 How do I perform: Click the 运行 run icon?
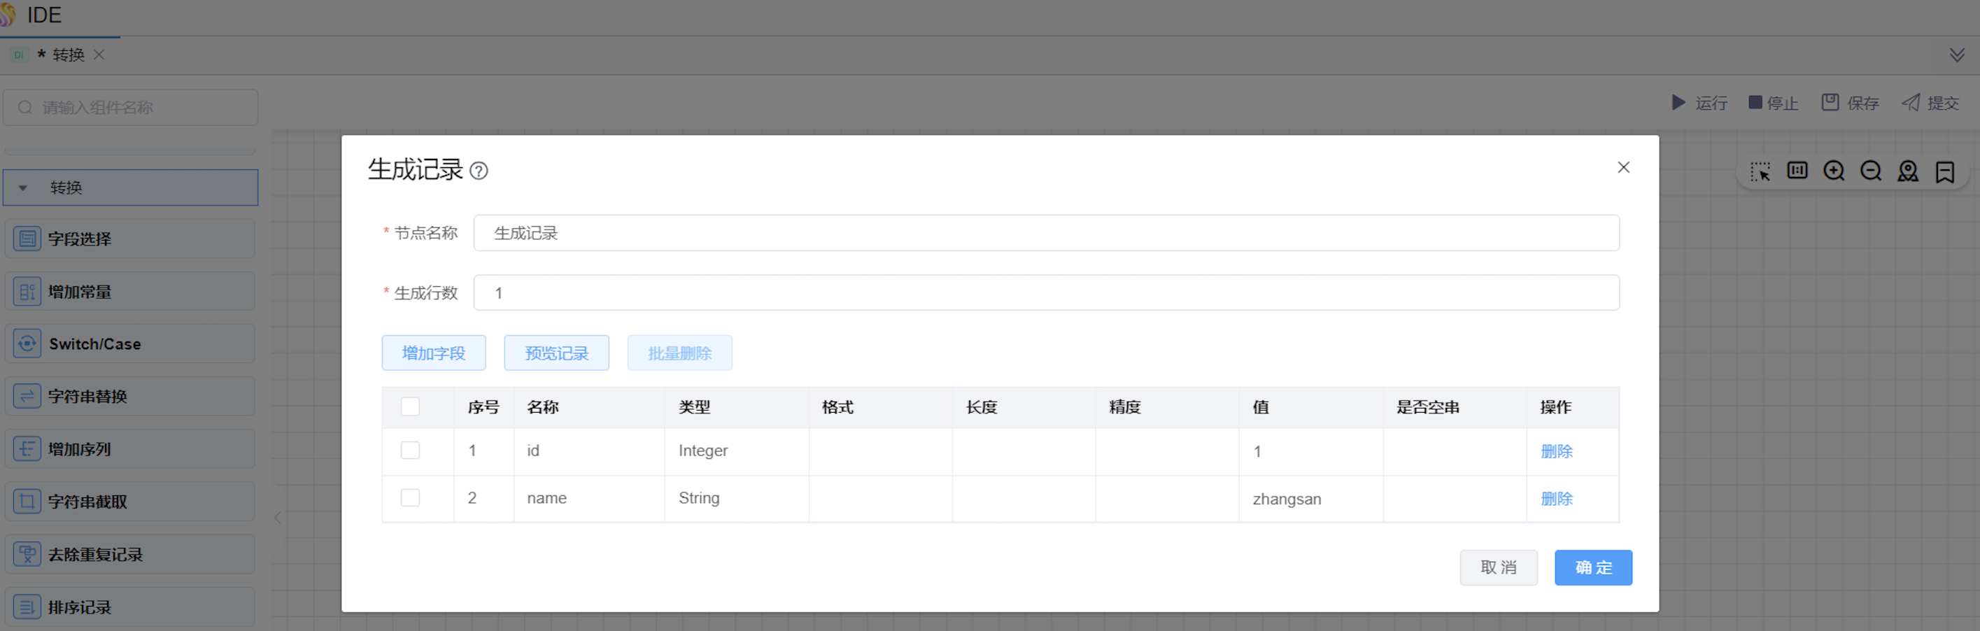(x=1678, y=102)
